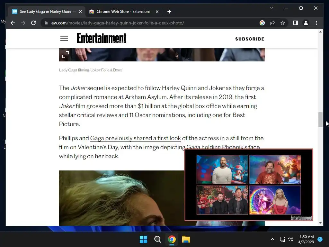Click the 'Lady Gaga filming' image caption
329x247 pixels.
pyautogui.click(x=91, y=70)
